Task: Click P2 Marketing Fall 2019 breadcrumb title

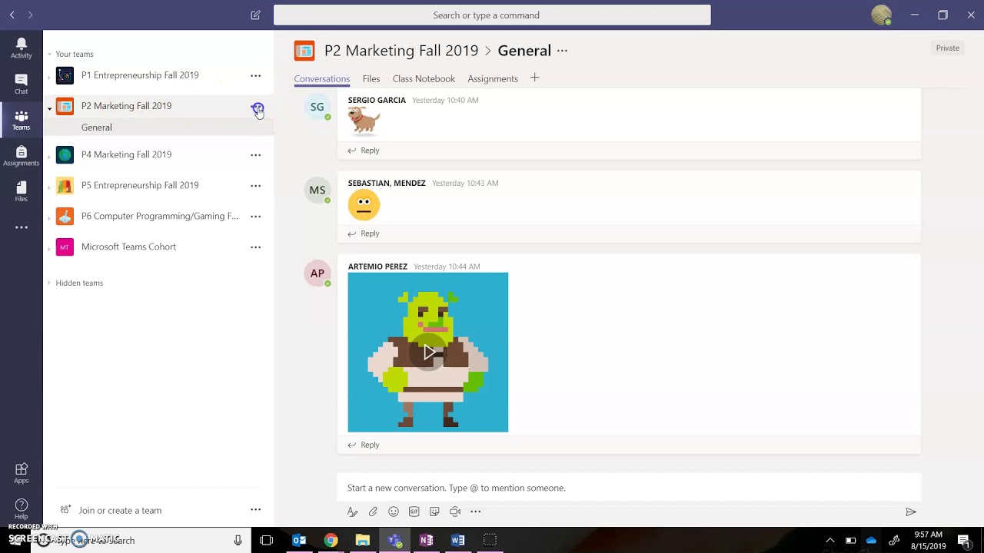Action: click(x=401, y=51)
